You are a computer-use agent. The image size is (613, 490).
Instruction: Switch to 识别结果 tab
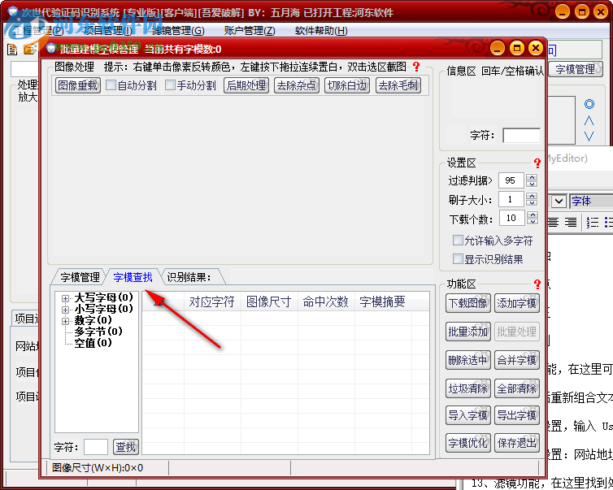pos(190,277)
